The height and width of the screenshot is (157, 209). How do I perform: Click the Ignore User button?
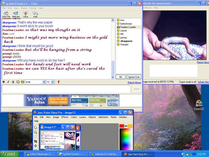point(134,77)
